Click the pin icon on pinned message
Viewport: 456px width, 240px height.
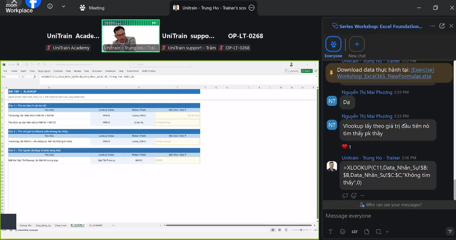331,73
